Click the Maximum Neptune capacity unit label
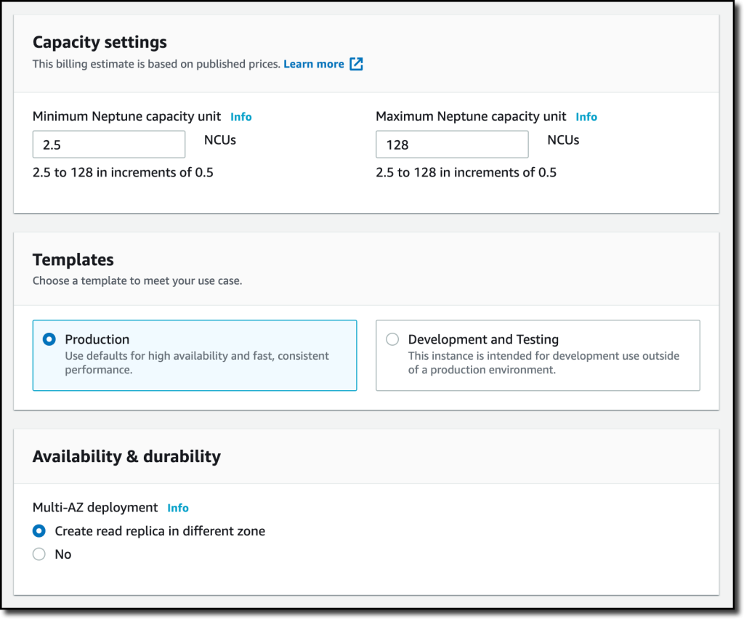 (471, 116)
